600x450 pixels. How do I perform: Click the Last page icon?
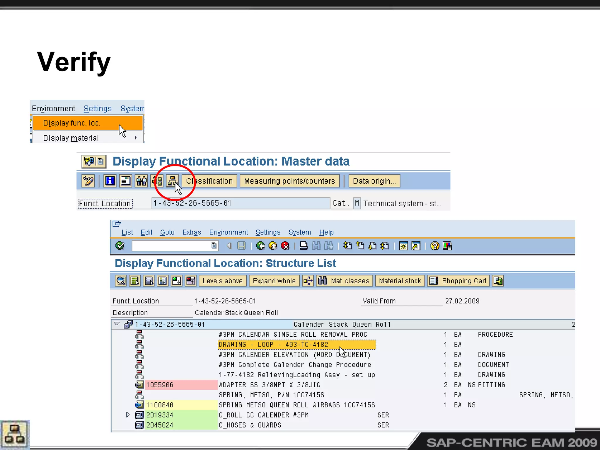[x=385, y=246]
